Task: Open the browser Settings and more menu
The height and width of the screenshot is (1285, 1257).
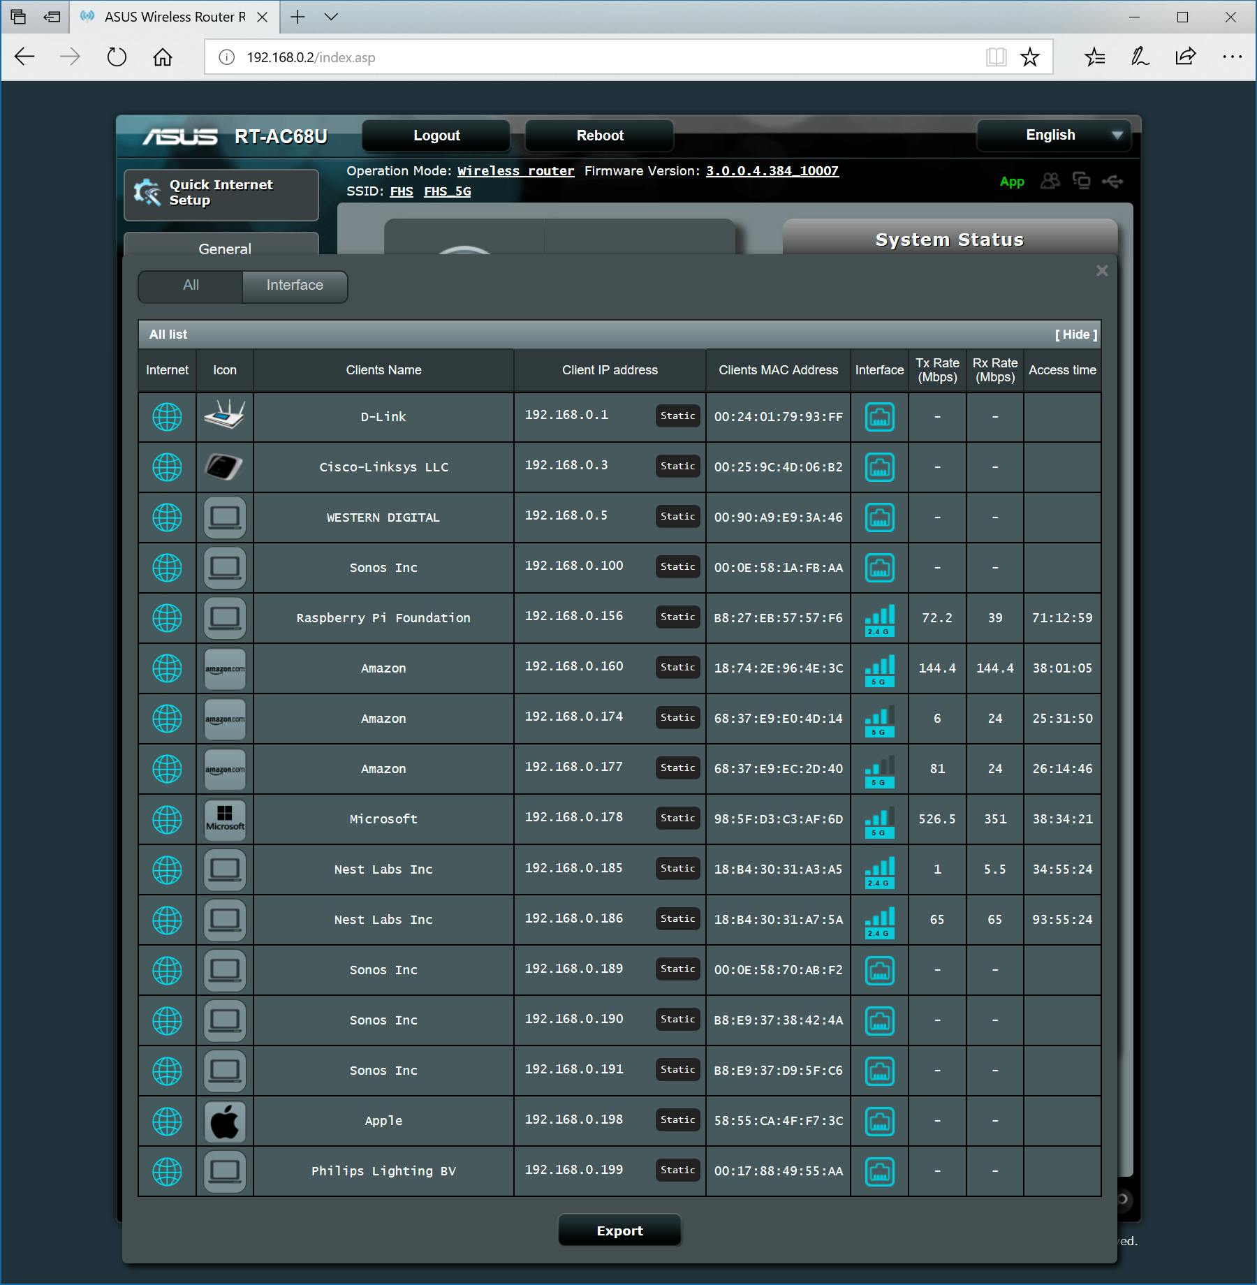Action: click(1232, 57)
